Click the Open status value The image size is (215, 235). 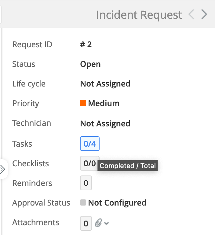coord(90,64)
